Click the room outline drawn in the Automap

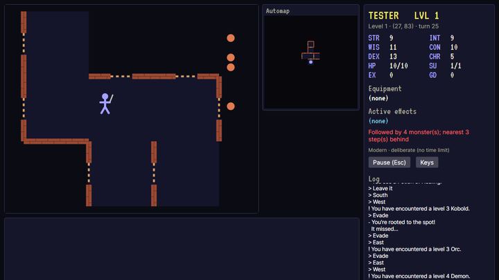[x=310, y=50]
